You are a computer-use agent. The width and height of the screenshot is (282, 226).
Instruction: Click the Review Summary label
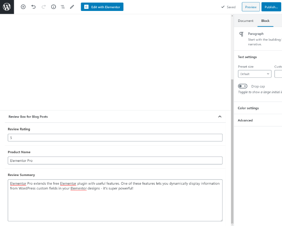(x=22, y=175)
